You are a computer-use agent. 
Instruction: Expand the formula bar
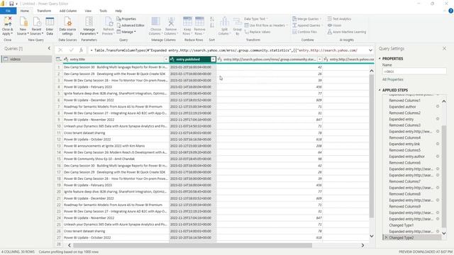point(370,50)
